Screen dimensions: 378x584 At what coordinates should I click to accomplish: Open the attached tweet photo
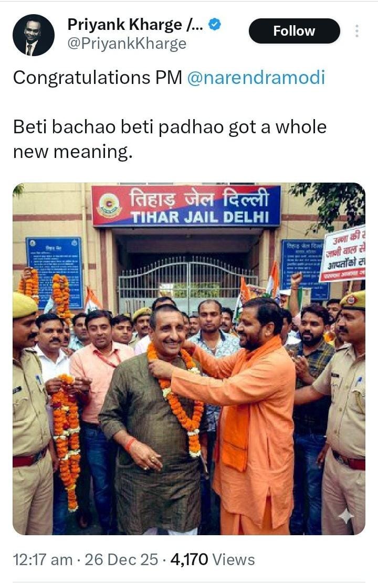click(x=189, y=359)
